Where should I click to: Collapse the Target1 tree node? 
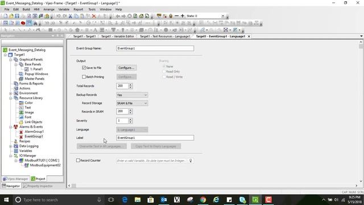pyautogui.click(x=5, y=55)
